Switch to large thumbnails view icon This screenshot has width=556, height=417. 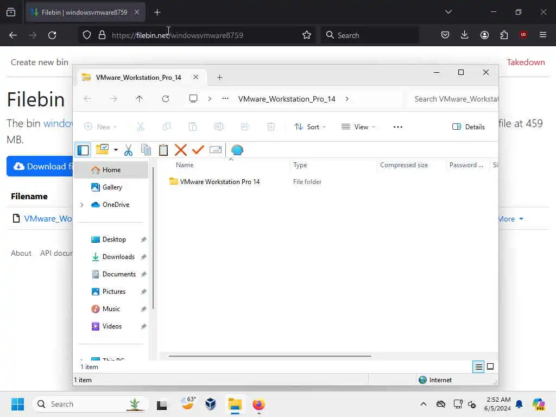click(x=490, y=367)
